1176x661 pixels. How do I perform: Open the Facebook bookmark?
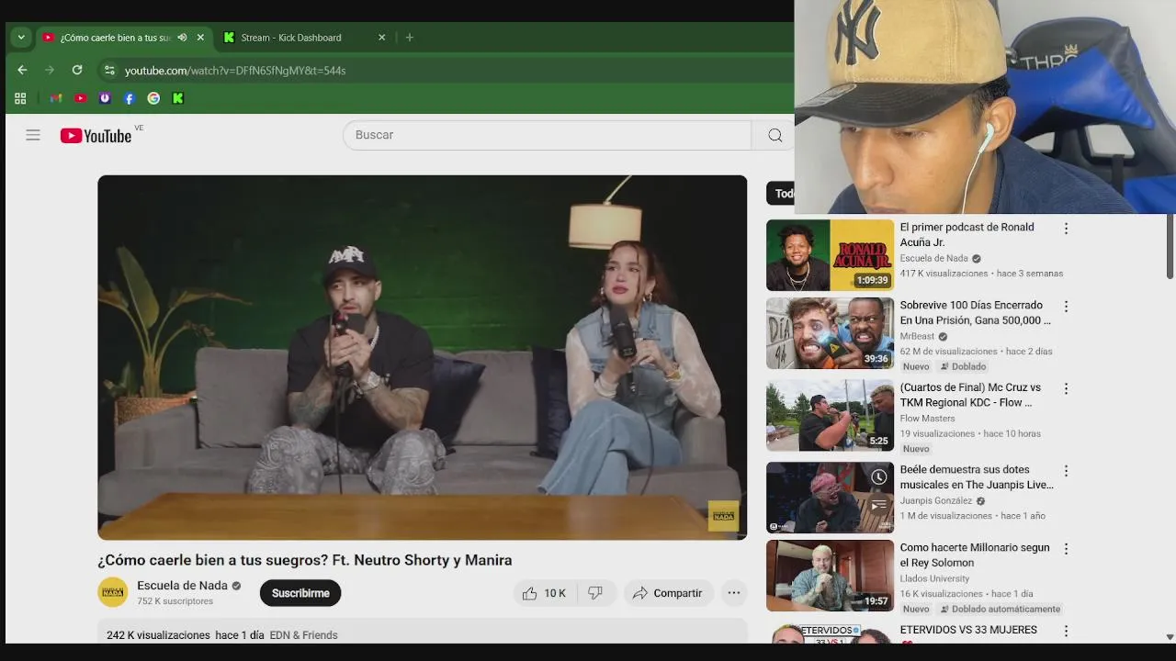coord(130,98)
